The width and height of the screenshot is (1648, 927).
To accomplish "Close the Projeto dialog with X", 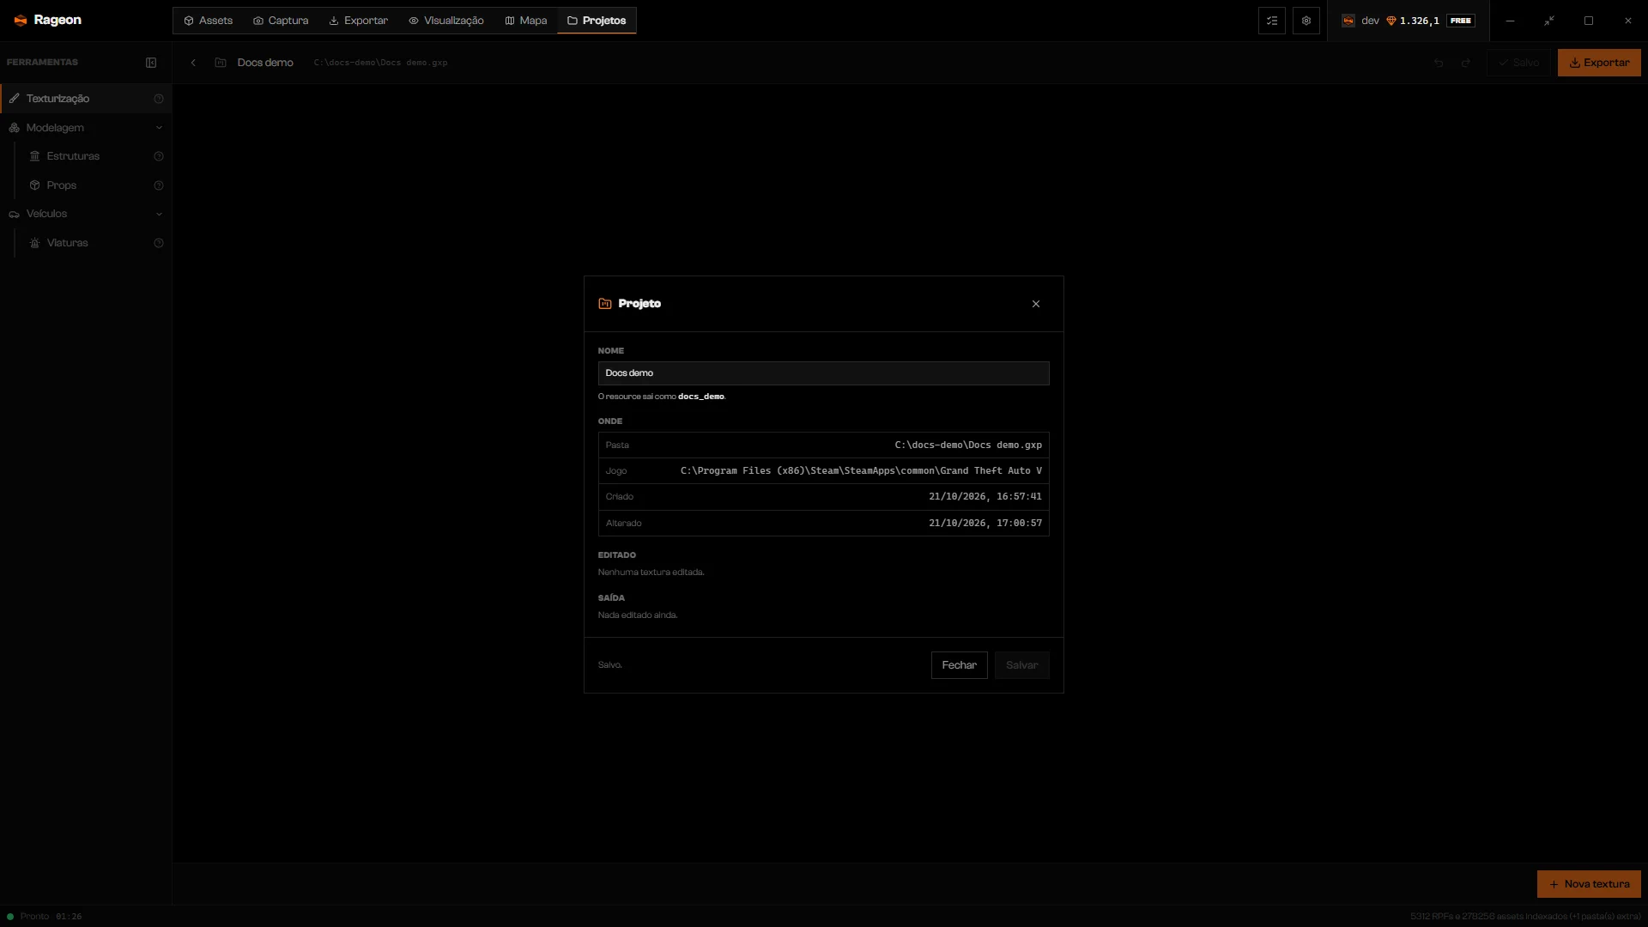I will [1036, 304].
